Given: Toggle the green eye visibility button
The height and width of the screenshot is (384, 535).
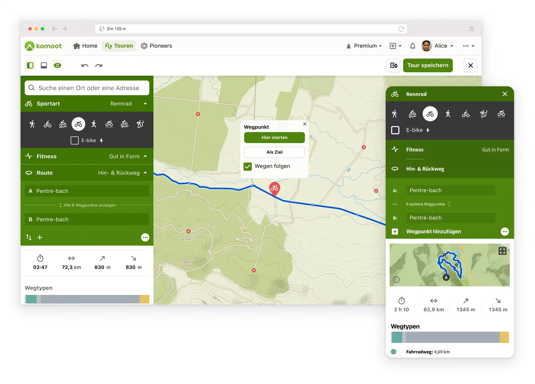Looking at the screenshot, I should pyautogui.click(x=57, y=65).
